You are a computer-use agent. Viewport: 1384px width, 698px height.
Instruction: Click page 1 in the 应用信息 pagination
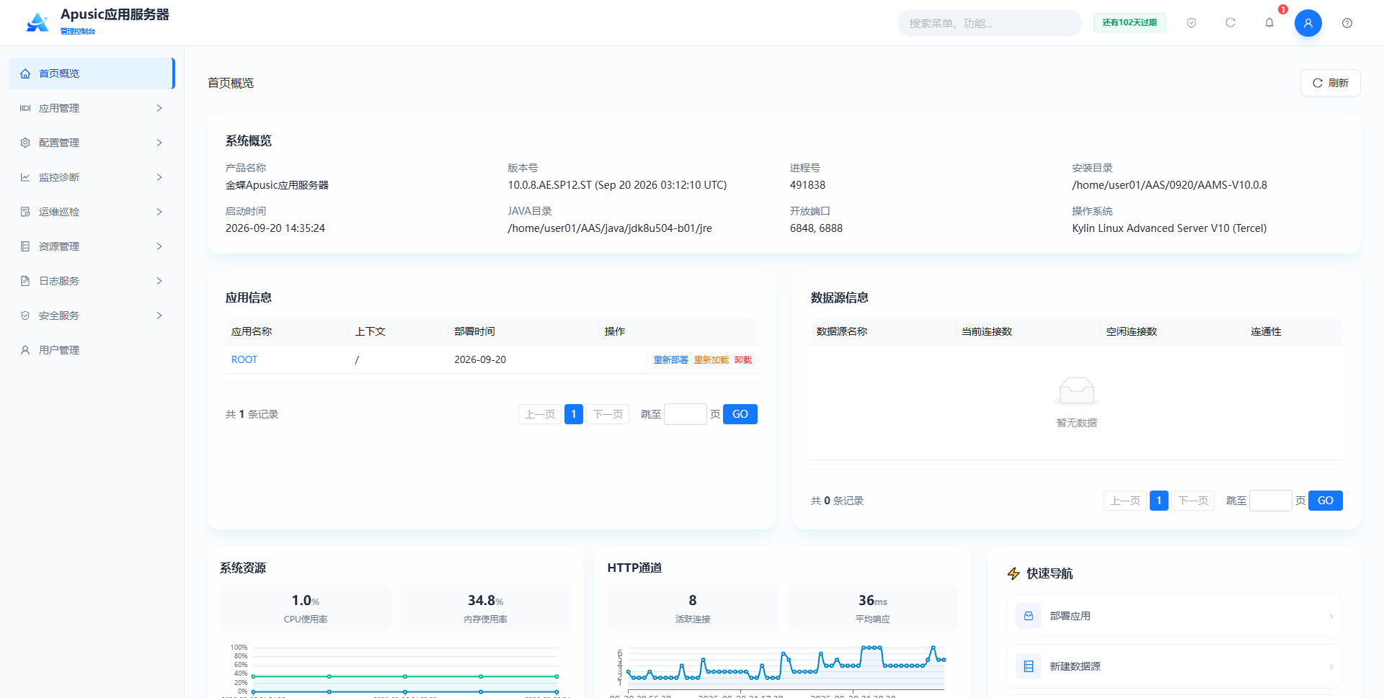point(574,414)
